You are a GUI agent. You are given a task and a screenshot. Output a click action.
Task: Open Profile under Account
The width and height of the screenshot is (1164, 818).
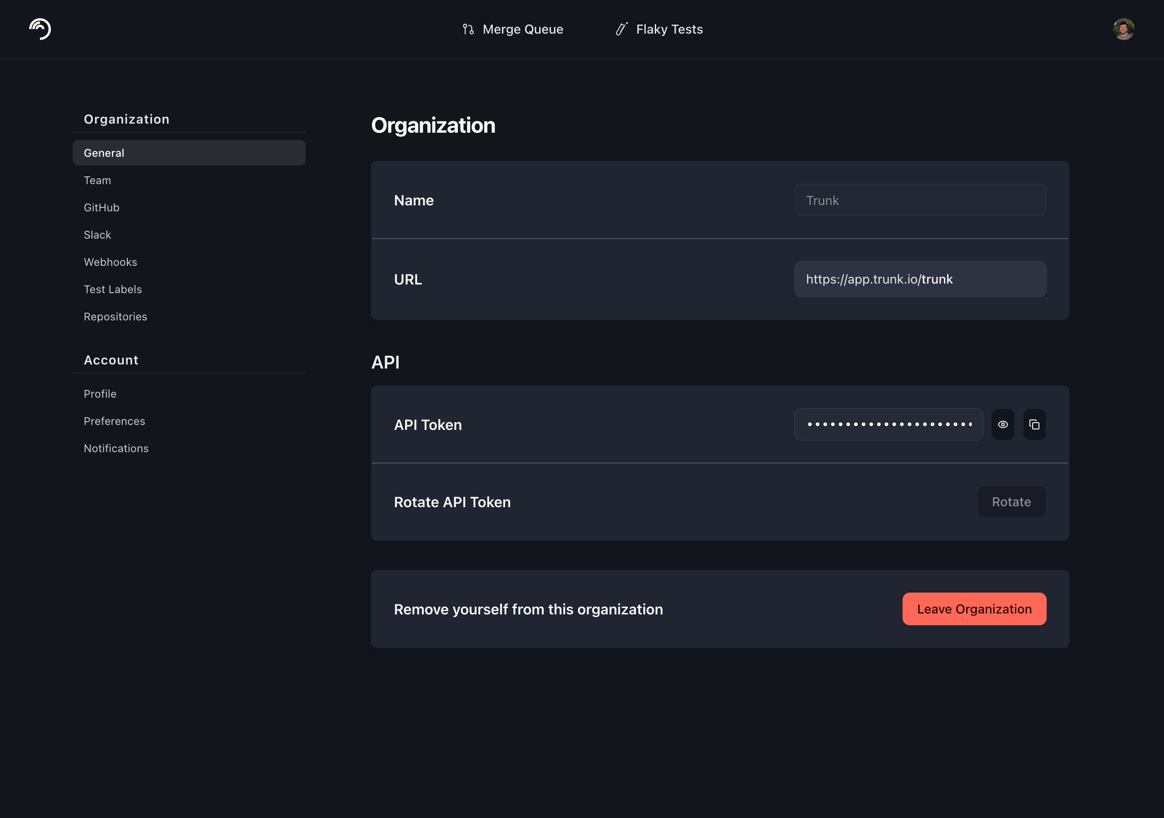(x=189, y=394)
